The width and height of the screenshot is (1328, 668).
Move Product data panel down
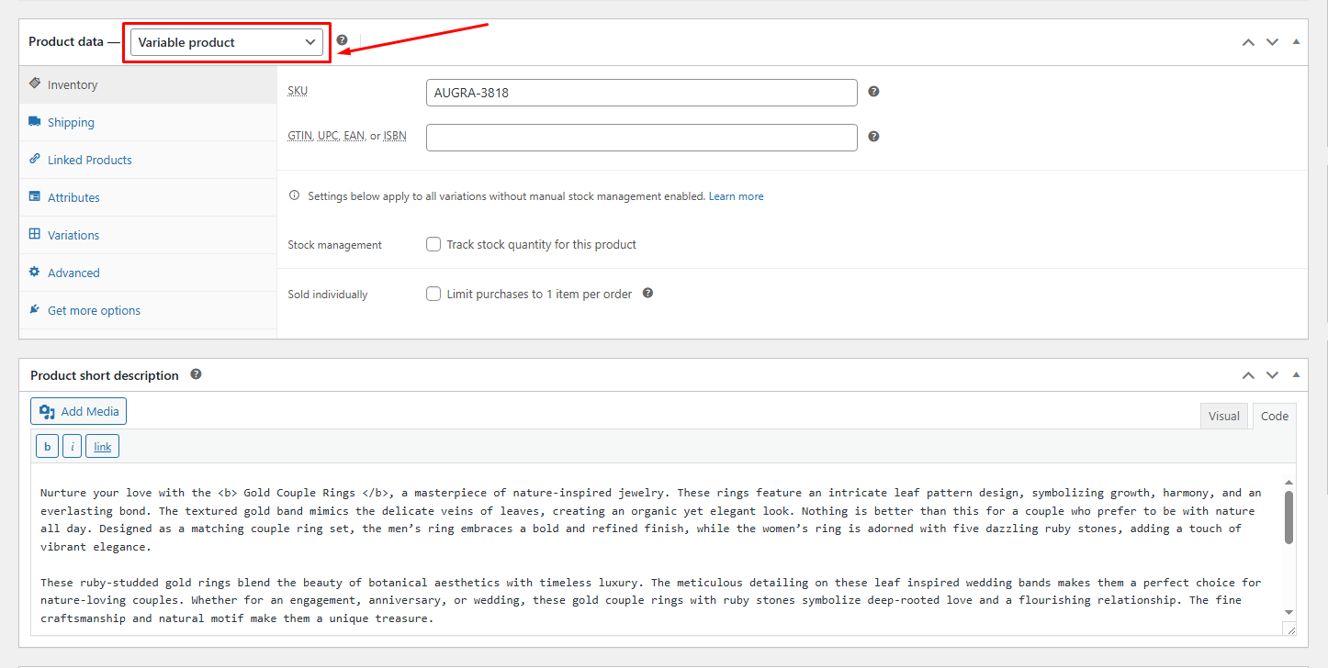click(1272, 42)
